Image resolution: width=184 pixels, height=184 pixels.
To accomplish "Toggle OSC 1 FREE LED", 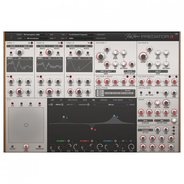I will pyautogui.click(x=11, y=52).
